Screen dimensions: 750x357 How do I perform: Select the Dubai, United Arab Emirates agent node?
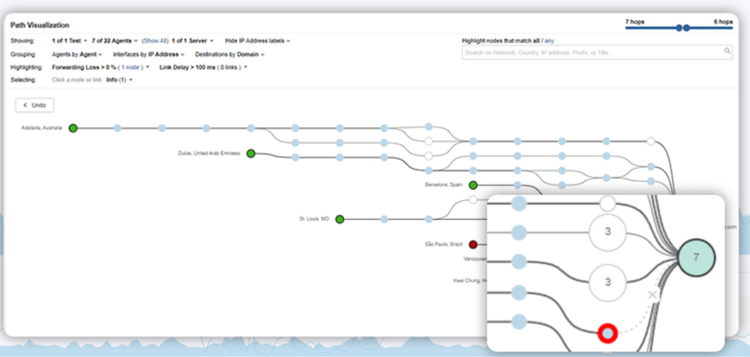tap(250, 153)
